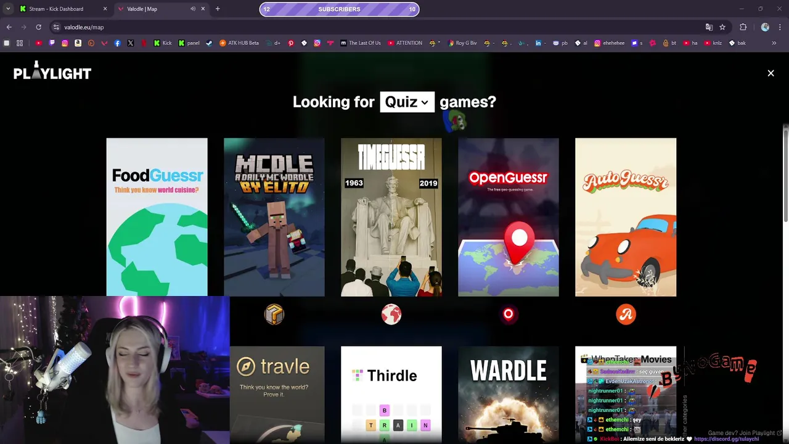Viewport: 789px width, 444px height.
Task: Close the Kick Dashboard tab
Action: coord(105,9)
